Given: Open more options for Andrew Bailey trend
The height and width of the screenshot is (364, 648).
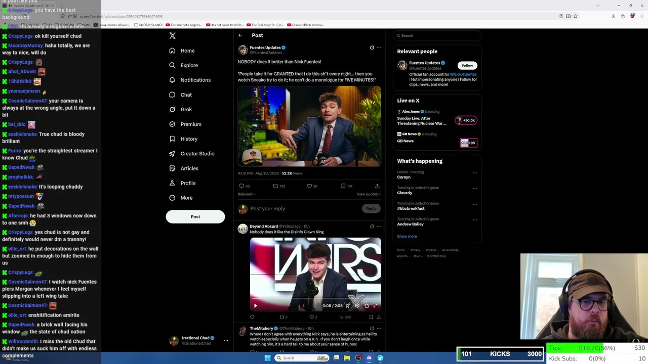Looking at the screenshot, I should 475,220.
